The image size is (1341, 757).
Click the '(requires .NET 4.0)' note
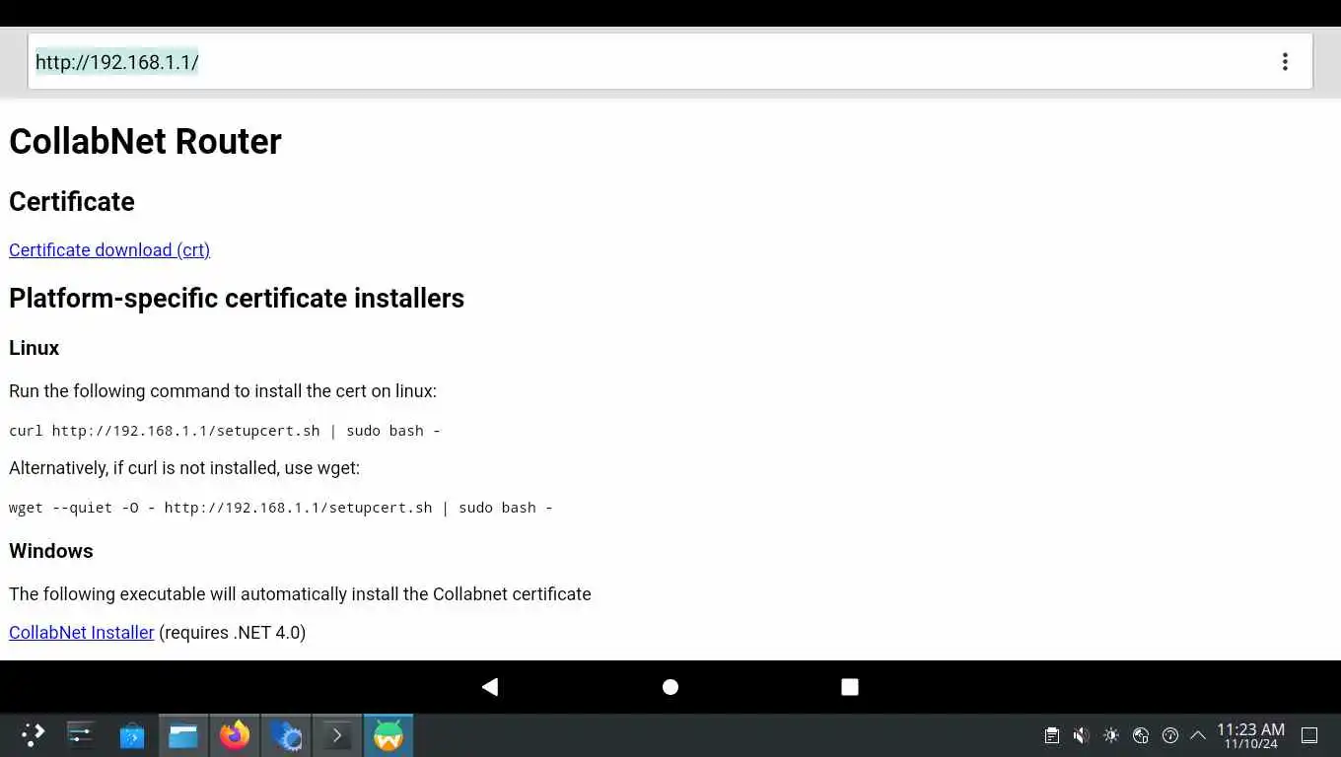(x=233, y=633)
